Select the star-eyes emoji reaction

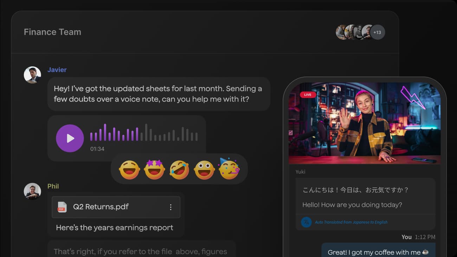tap(154, 169)
